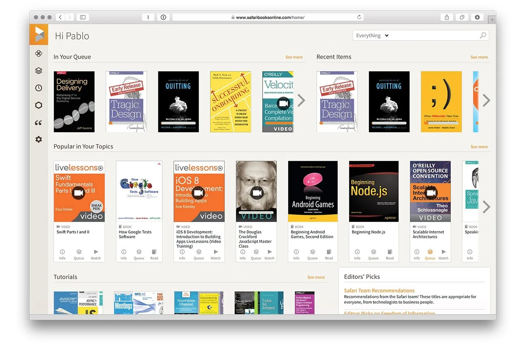Show next items in Recent Items carousel
This screenshot has height=347, width=526.
pyautogui.click(x=486, y=101)
